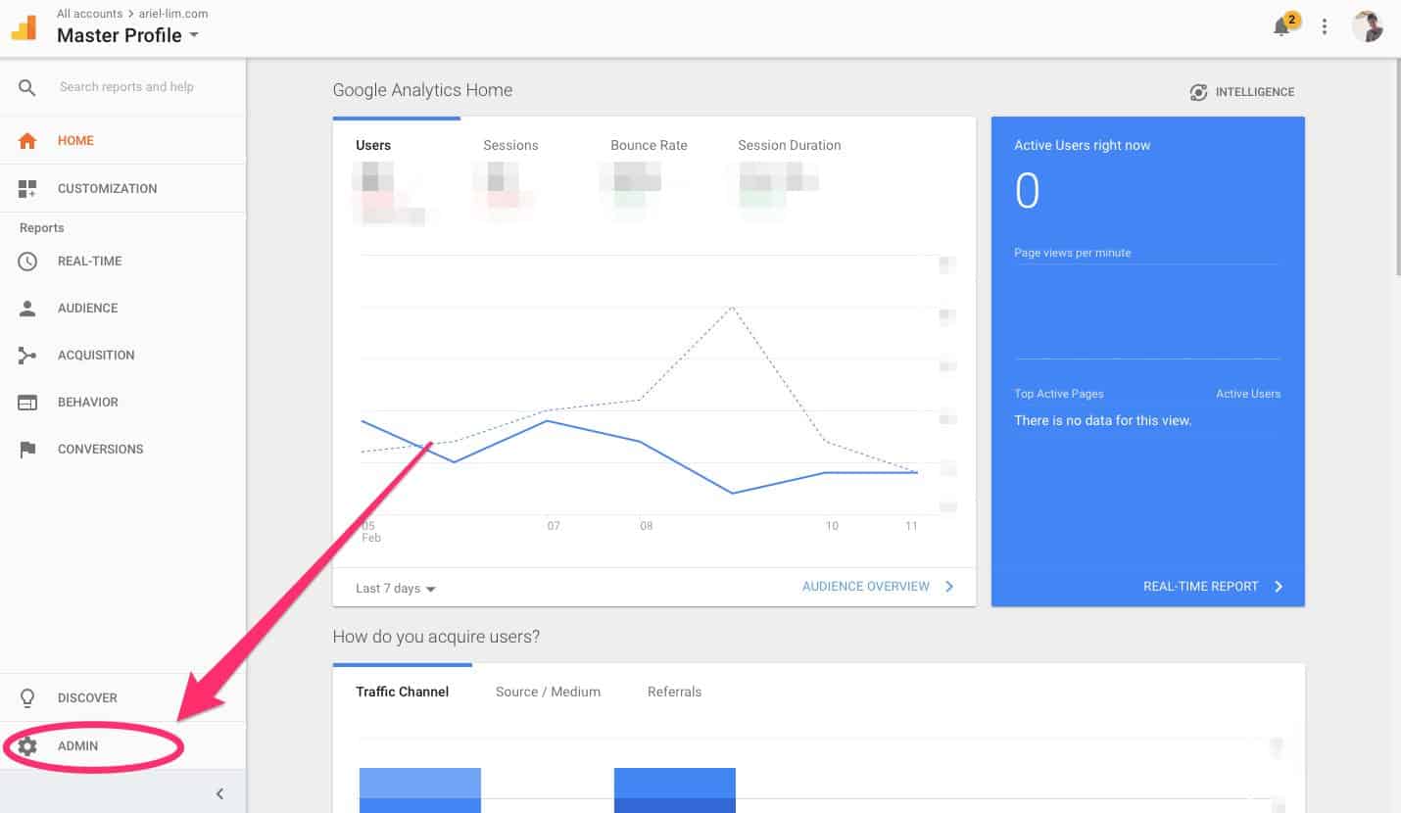Click the Discover lightbulb icon
This screenshot has width=1401, height=813.
(27, 698)
